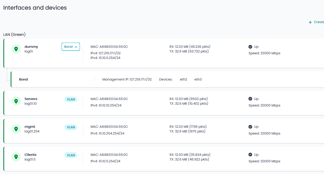324x174 pixels.
Task: Click the Up status checkmark for Servers
Action: [250, 99]
